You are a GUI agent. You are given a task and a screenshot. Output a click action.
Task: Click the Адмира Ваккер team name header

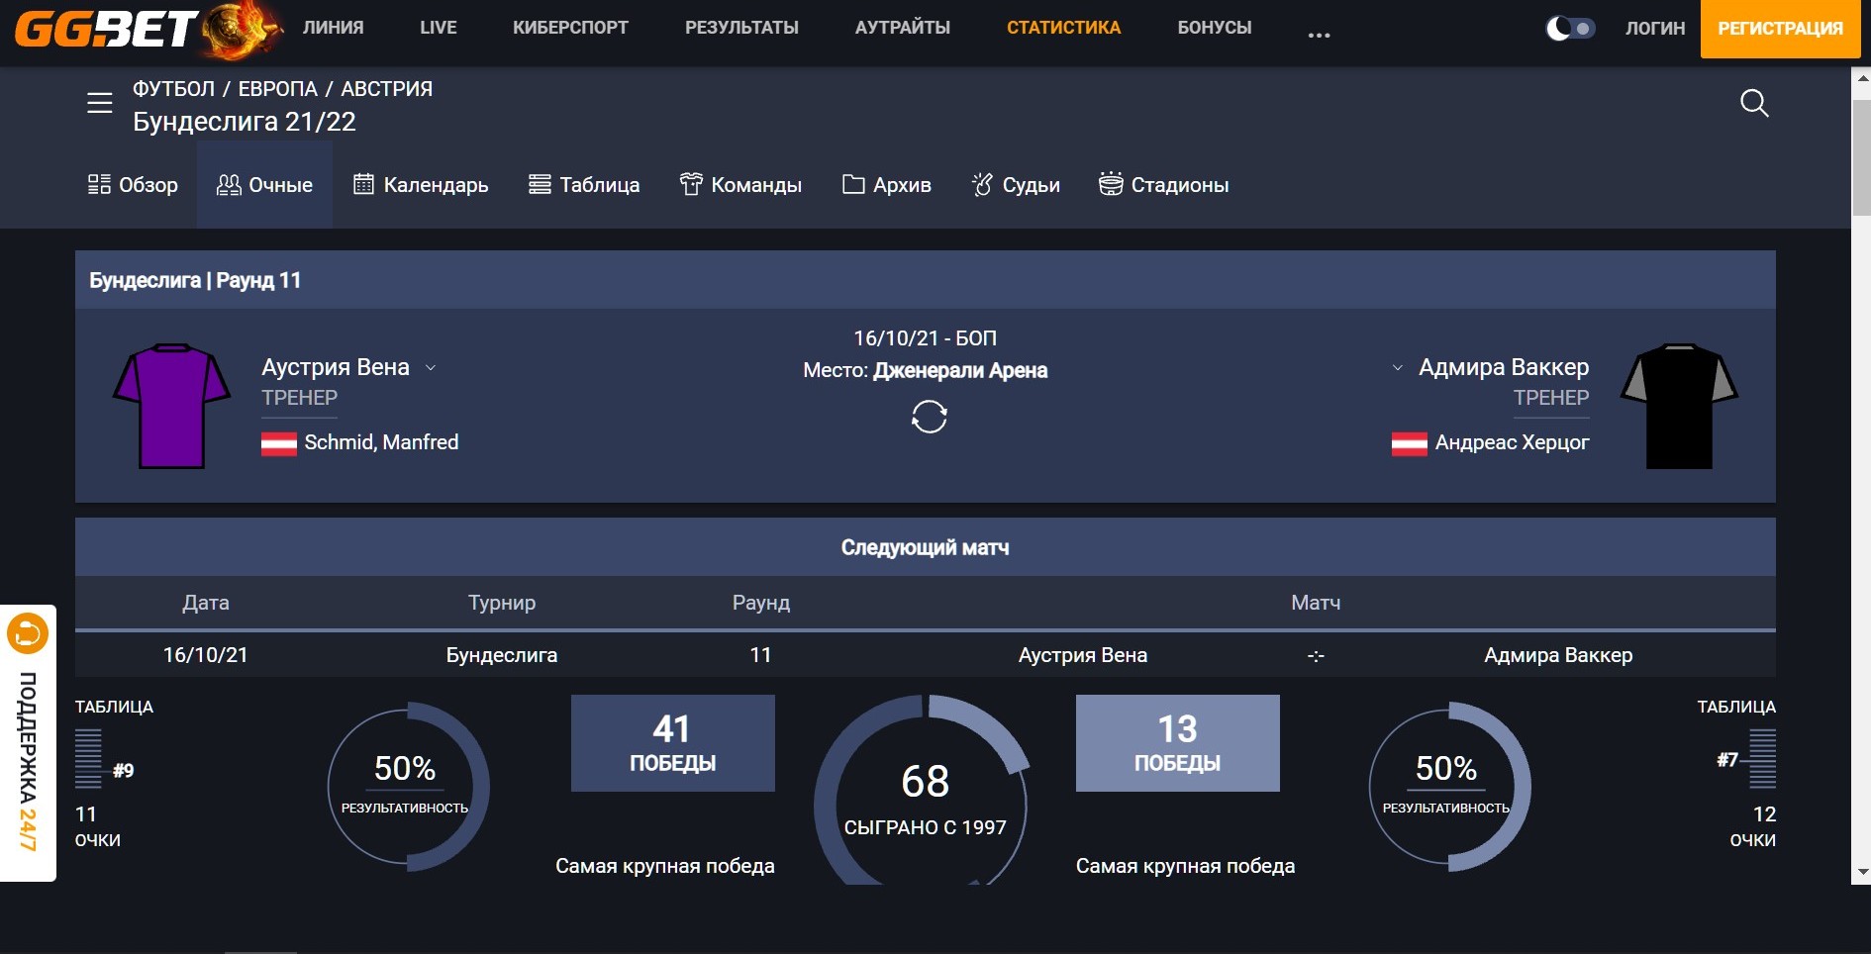(1504, 367)
